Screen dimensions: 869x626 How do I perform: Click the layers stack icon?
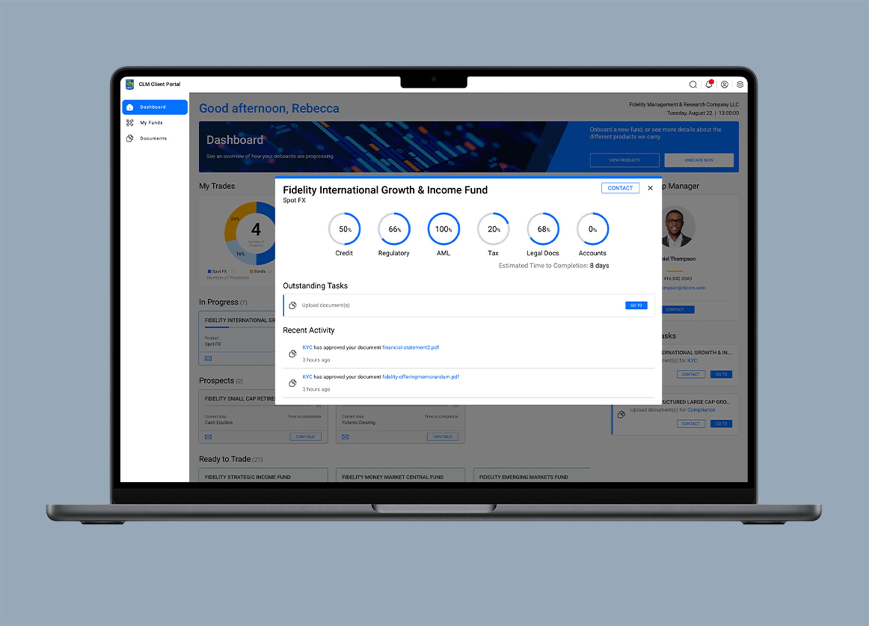740,85
